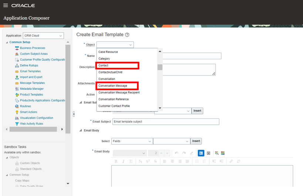Click Insert button for email body
303x196 pixels.
[x=196, y=141]
